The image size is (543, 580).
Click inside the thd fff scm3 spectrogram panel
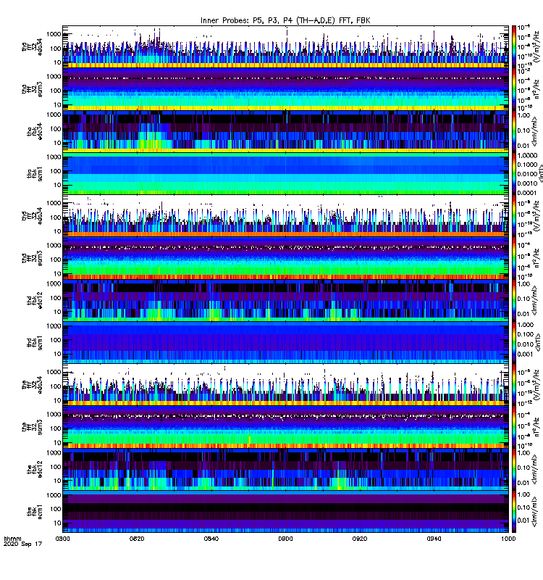pos(285,258)
